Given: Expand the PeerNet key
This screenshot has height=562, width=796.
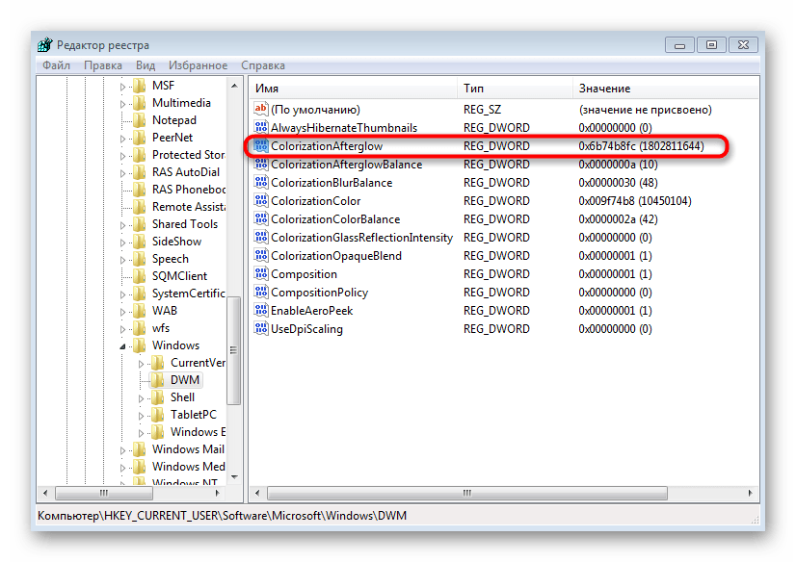Looking at the screenshot, I should 122,139.
